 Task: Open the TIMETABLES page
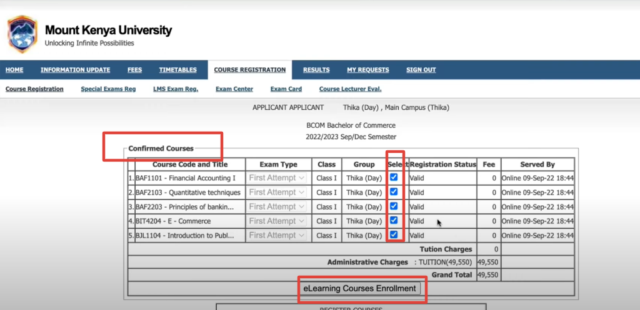[x=177, y=70]
